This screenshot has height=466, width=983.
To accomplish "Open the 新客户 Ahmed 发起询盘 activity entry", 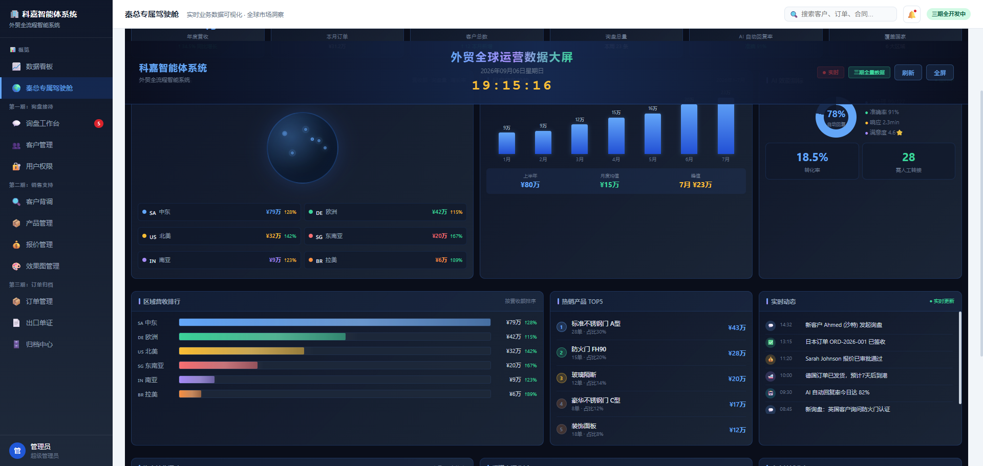I will 860,325.
